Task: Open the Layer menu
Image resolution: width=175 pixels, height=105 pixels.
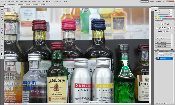Action: point(17,2)
